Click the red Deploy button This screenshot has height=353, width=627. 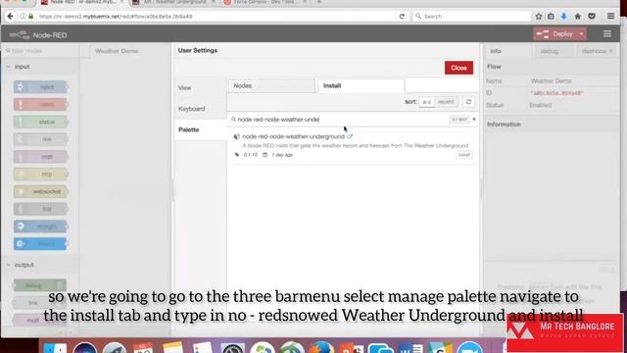click(555, 34)
